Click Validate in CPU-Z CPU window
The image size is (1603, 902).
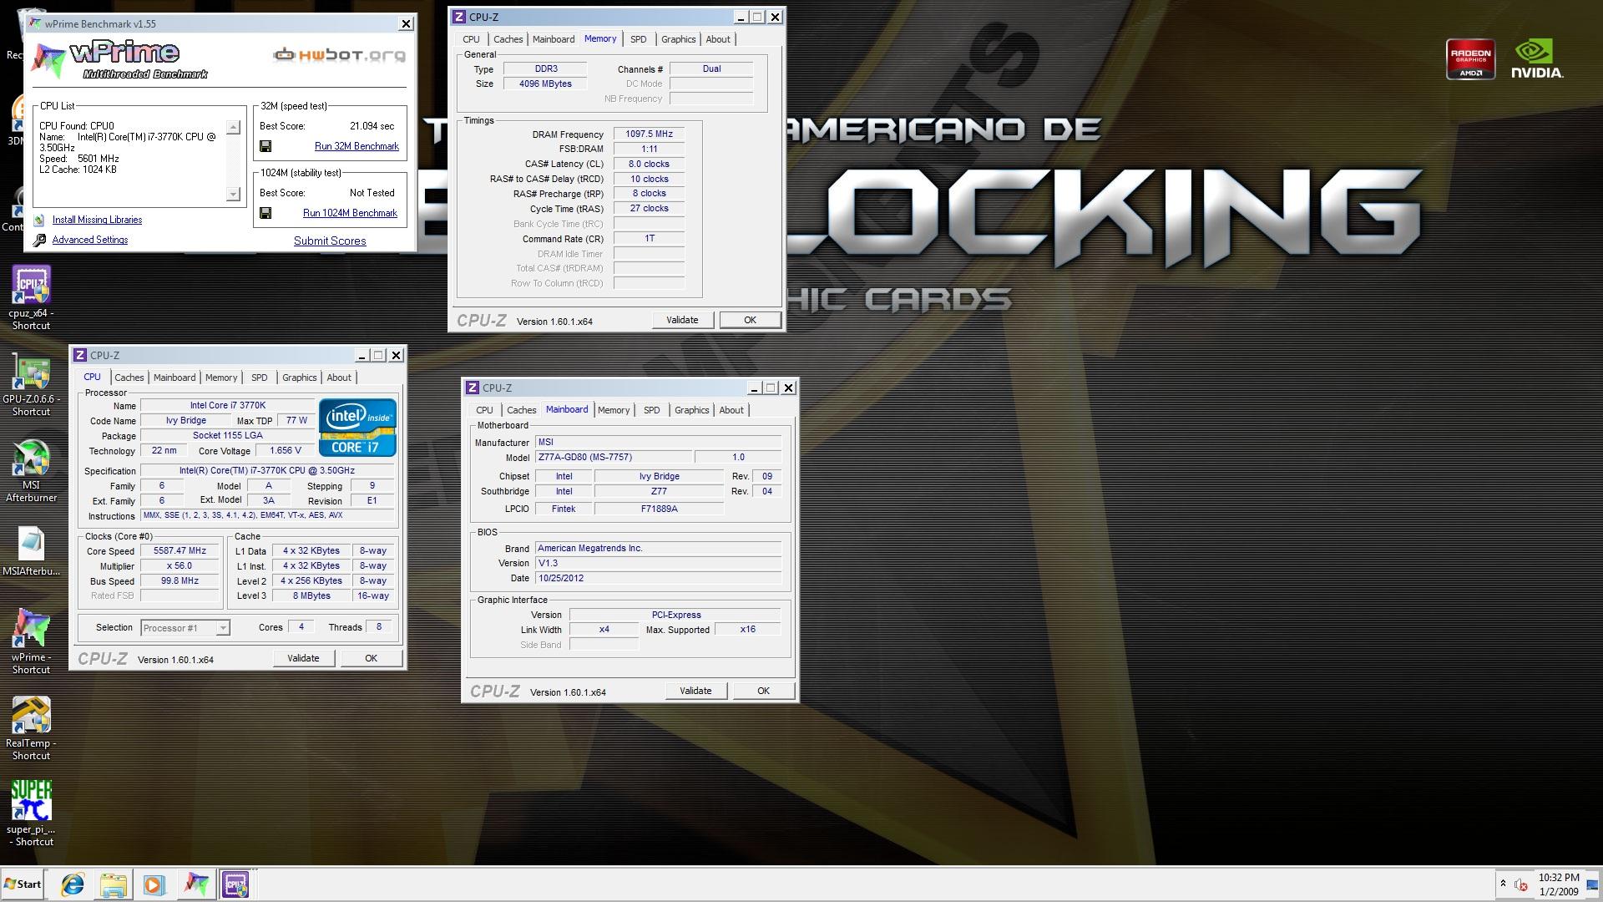[303, 658]
